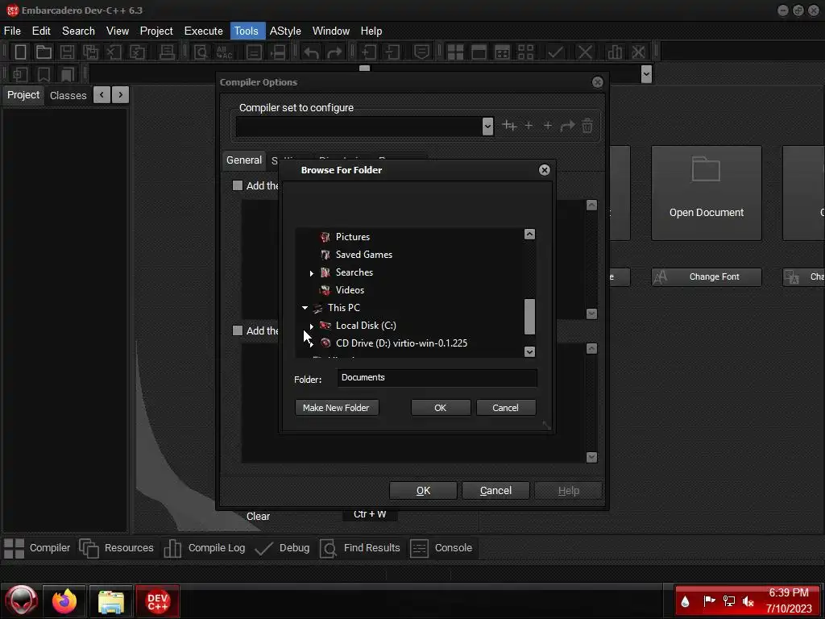Open the File menu
This screenshot has width=825, height=619.
12,31
